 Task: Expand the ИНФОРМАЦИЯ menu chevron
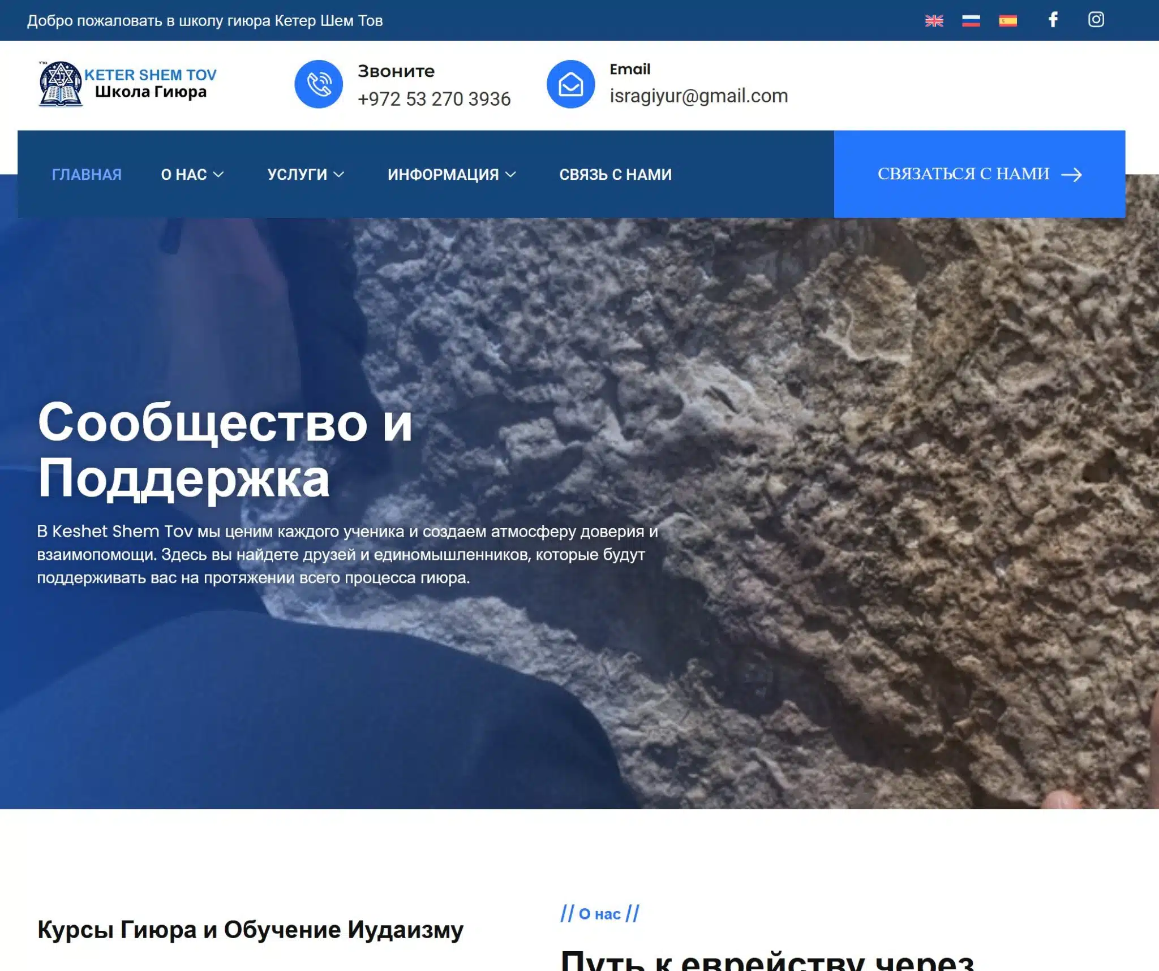(x=510, y=175)
